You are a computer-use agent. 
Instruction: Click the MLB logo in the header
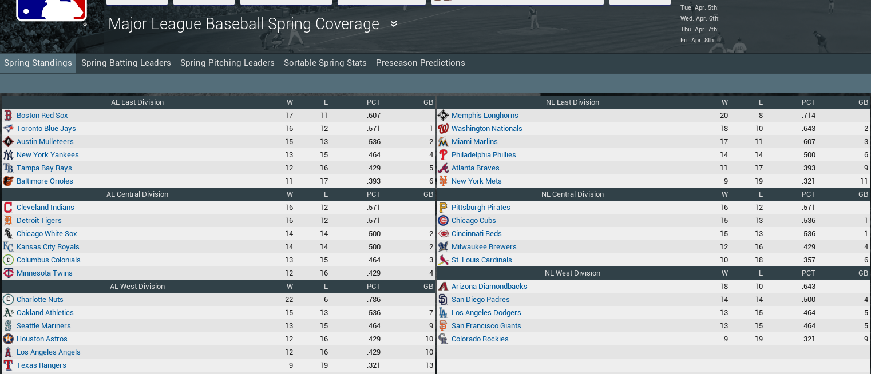click(x=52, y=11)
